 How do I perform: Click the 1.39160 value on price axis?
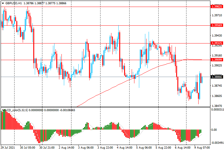pos(217,55)
